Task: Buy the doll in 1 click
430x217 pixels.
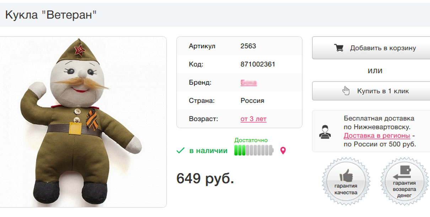Action: click(371, 91)
